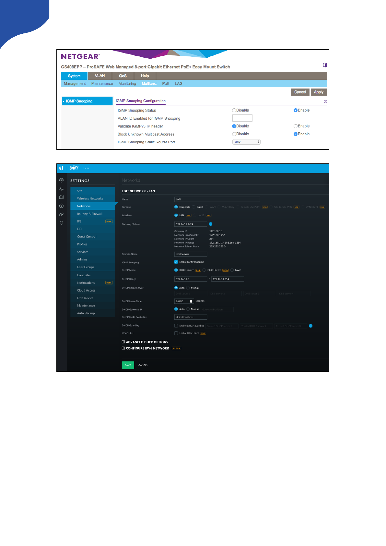Screen dimensions: 386x546
Task: Click the VLAN ID Enabled input field
Action: pos(242,118)
